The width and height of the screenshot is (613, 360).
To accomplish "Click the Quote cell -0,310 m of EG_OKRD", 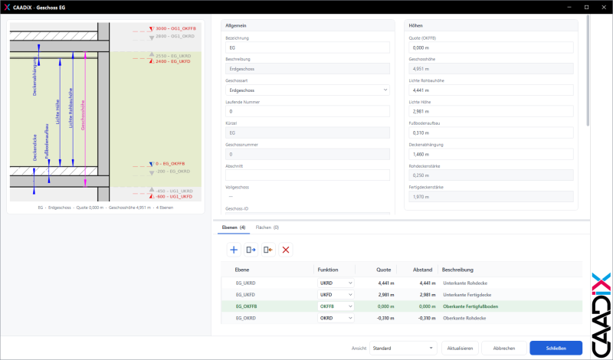I will pyautogui.click(x=385, y=318).
